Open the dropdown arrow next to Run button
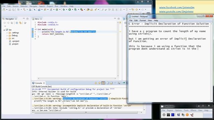 tap(72, 10)
